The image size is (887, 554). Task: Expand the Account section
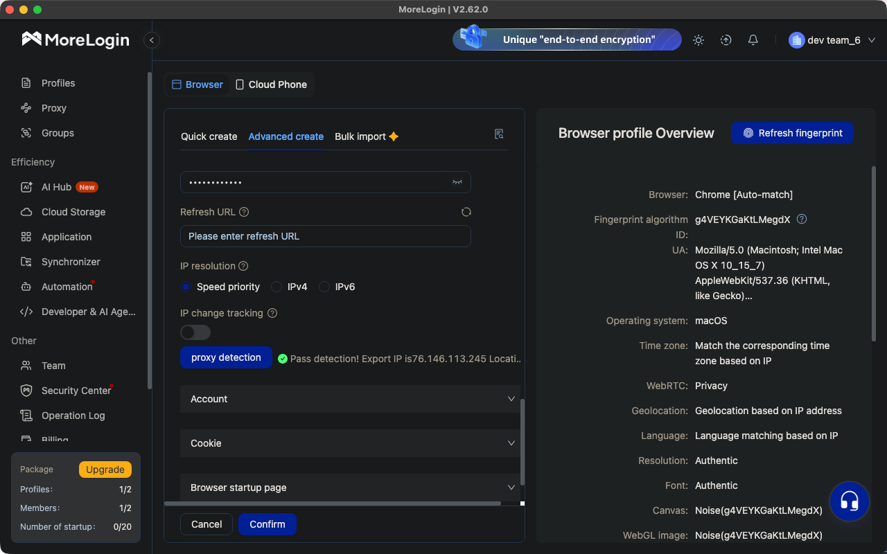350,399
